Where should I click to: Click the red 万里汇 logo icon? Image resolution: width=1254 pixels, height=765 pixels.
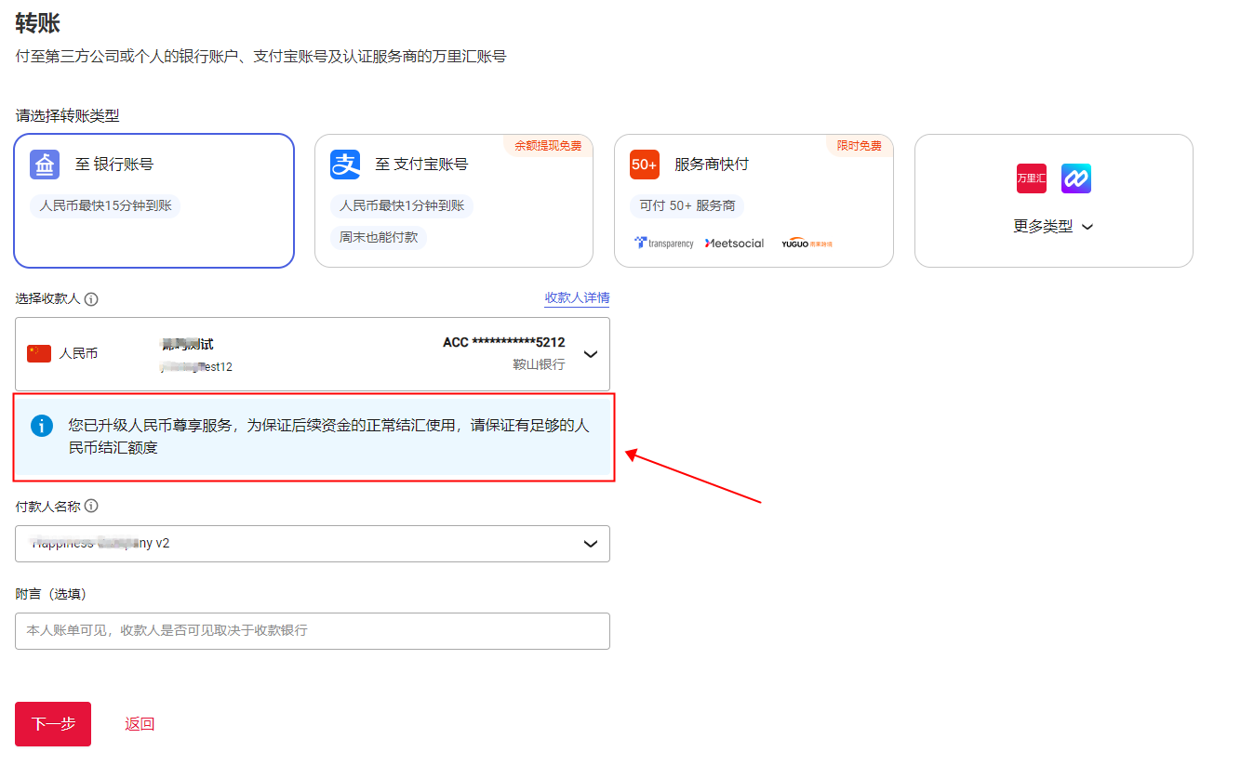click(1031, 178)
